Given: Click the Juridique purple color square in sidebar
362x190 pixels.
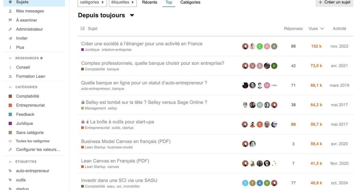Looking at the screenshot, I should click(10, 123).
